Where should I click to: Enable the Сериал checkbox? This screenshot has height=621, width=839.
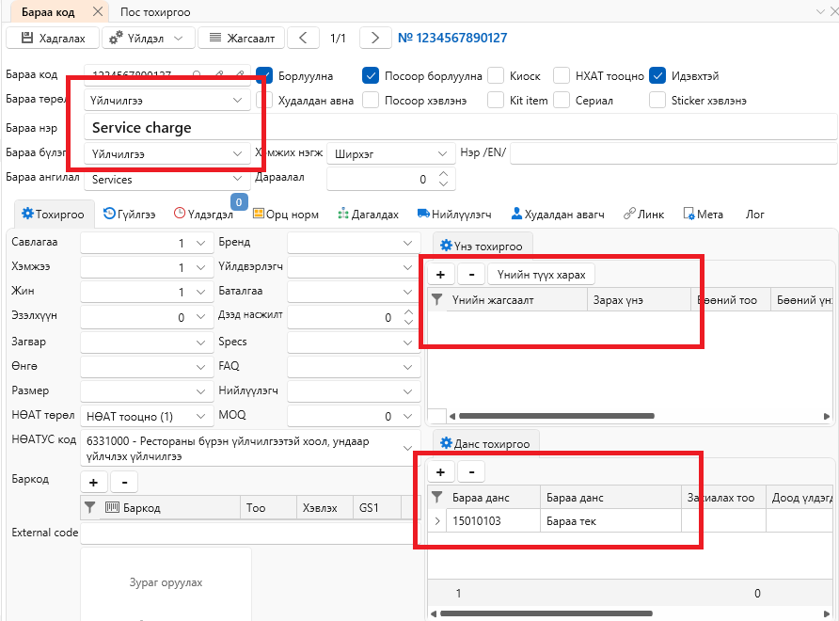562,100
